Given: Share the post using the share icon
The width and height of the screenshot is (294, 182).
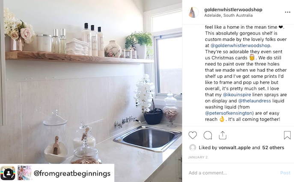Looking at the screenshot, I should pos(223,135).
